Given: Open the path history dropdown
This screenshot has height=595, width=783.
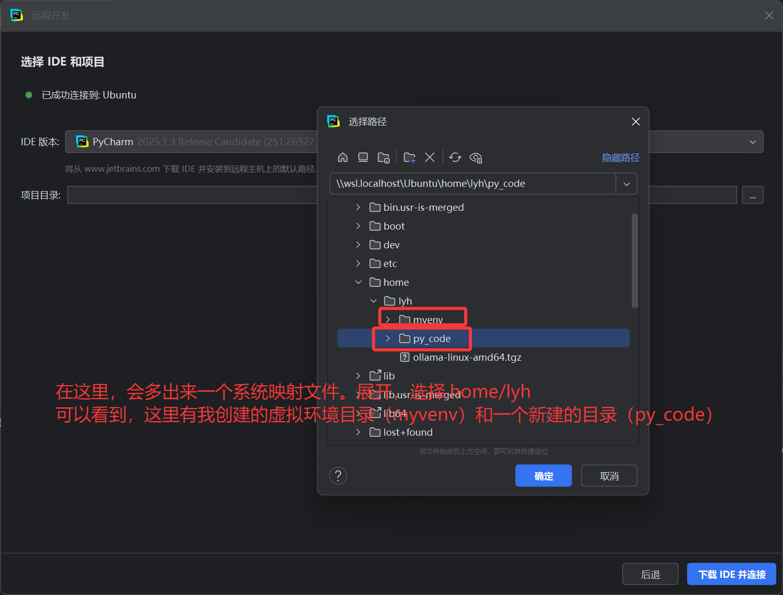Looking at the screenshot, I should (x=626, y=183).
